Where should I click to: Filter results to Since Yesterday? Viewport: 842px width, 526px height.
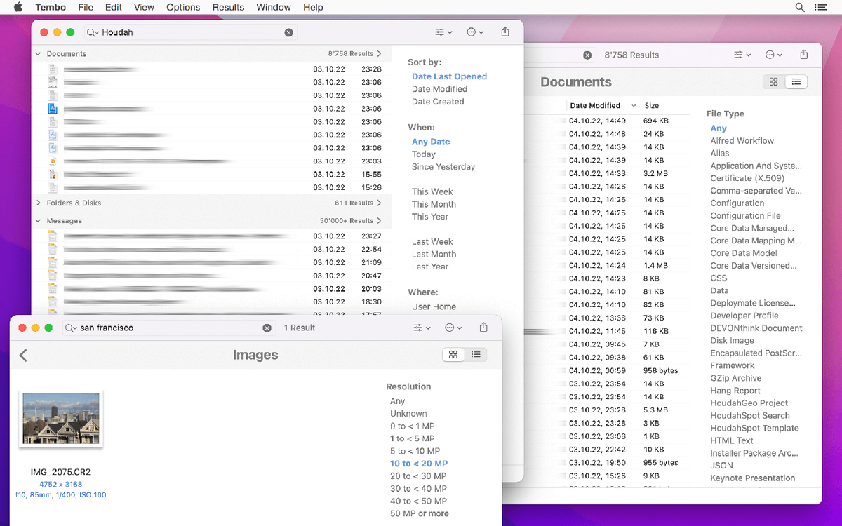coord(443,167)
